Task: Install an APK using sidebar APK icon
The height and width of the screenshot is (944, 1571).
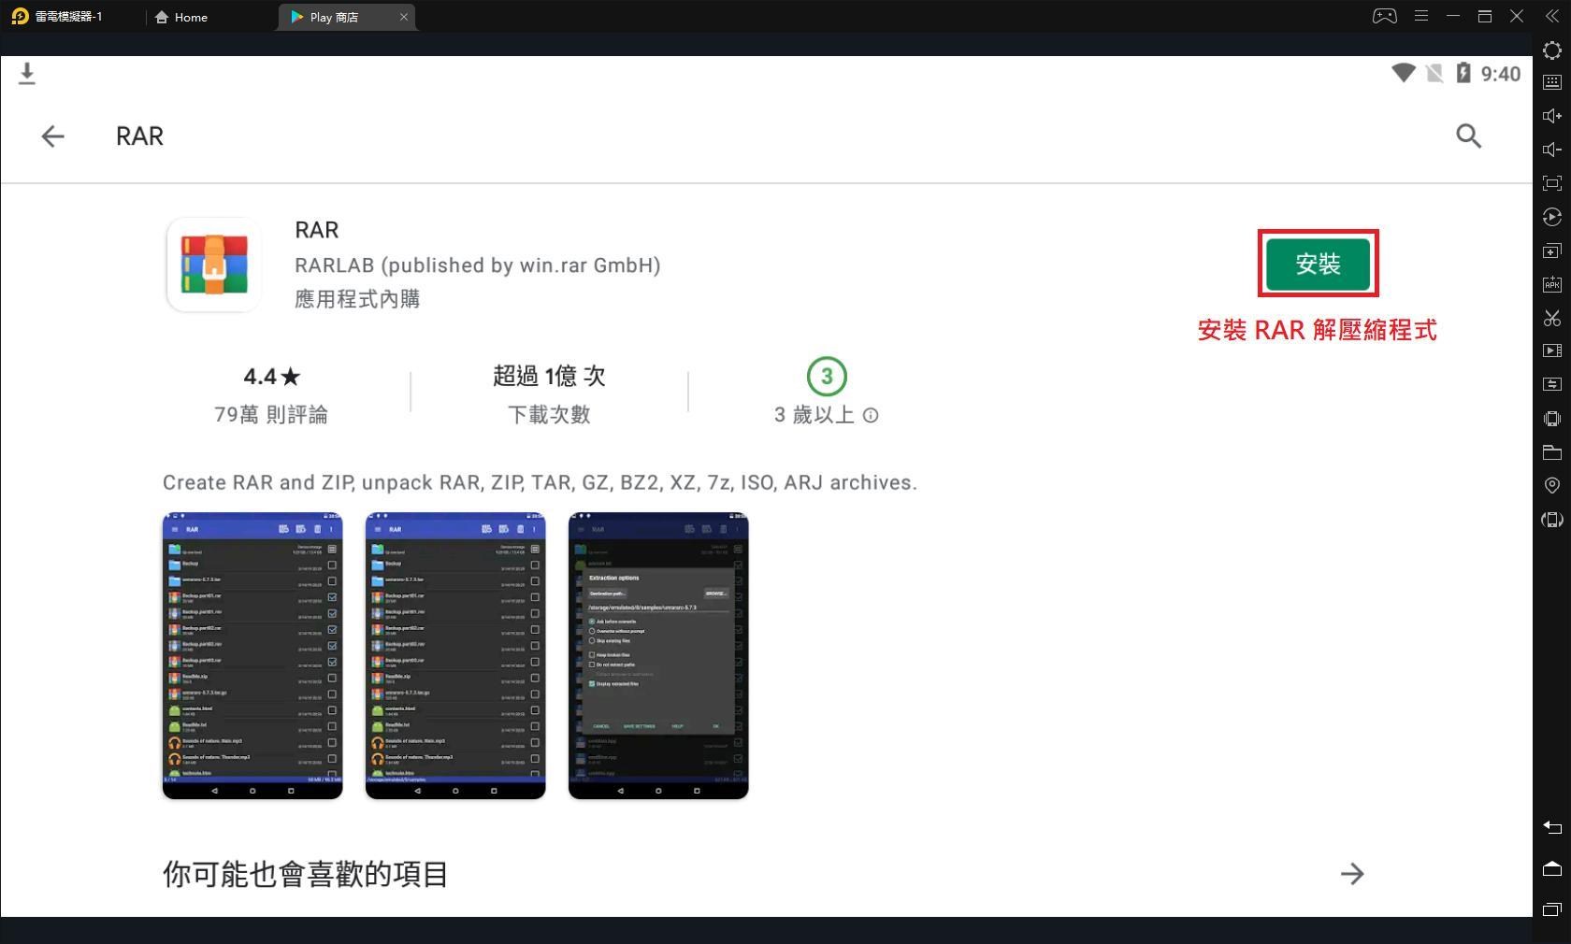Action: click(x=1552, y=284)
